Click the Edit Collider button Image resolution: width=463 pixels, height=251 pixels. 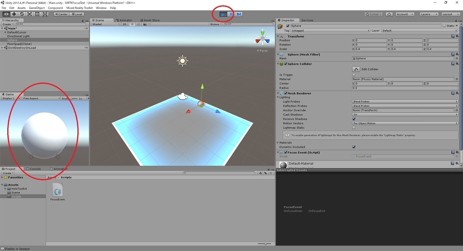coord(356,69)
